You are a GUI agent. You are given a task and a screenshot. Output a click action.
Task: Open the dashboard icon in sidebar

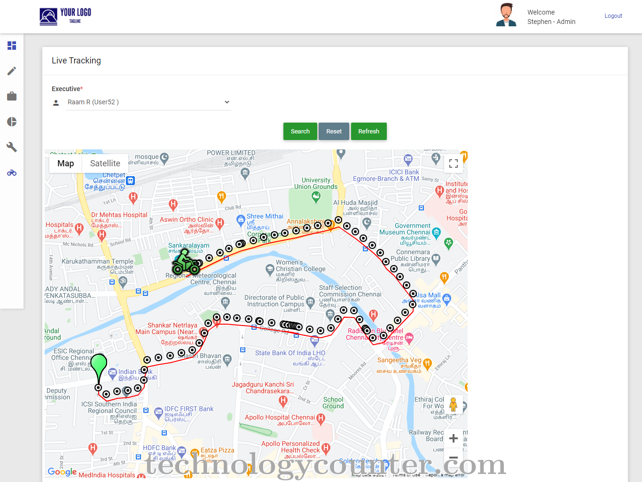point(12,46)
